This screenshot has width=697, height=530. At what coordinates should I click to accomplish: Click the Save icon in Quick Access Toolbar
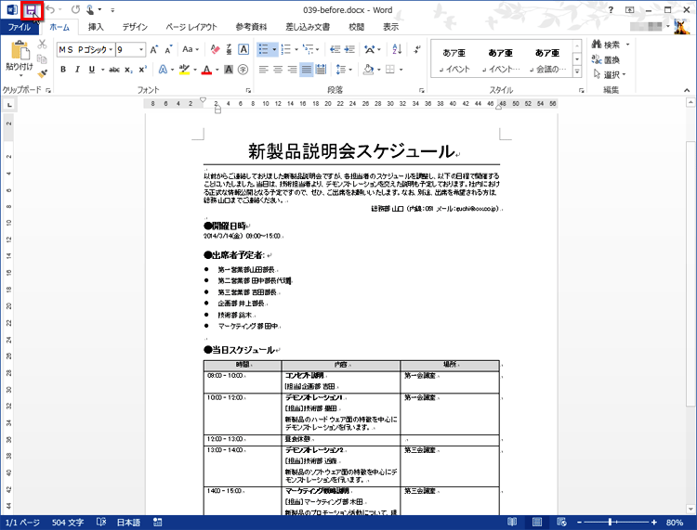[31, 10]
